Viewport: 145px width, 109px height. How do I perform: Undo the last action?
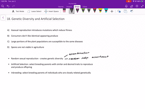[x=8, y=6]
